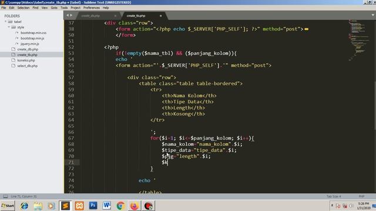Viewport: 376px width, 211px height.
Task: Launch Photoshop from the taskbar
Action: tap(93, 206)
